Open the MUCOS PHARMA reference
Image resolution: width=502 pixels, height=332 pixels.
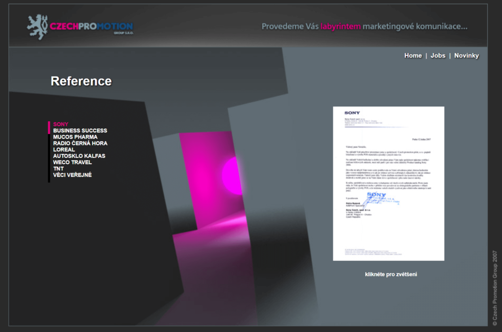(x=75, y=137)
